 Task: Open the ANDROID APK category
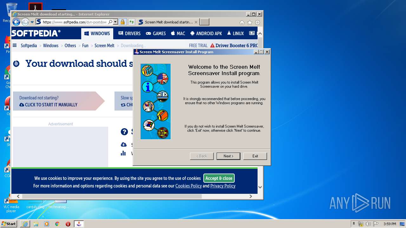point(206,33)
